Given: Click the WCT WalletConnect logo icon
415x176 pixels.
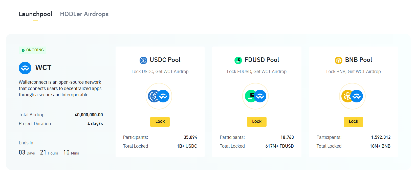Looking at the screenshot, I should pyautogui.click(x=25, y=68).
